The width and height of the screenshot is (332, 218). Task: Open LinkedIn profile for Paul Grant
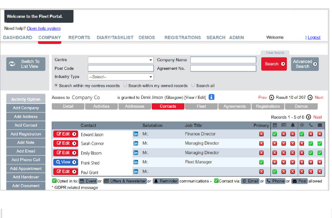(136, 171)
